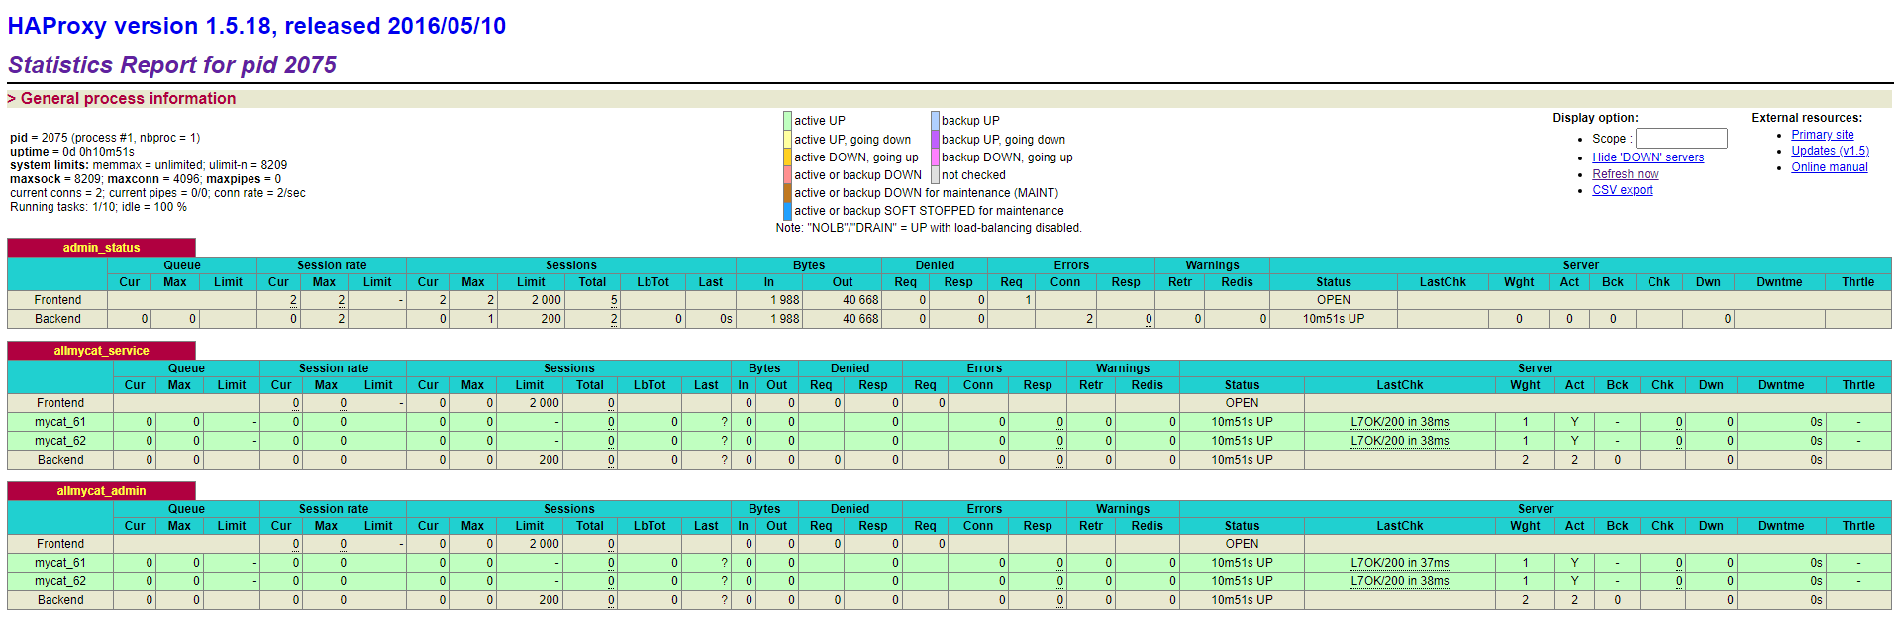Screen dimensions: 1900x628
Task: Click 'Denied' header in allmycat_admin table
Action: 850,509
